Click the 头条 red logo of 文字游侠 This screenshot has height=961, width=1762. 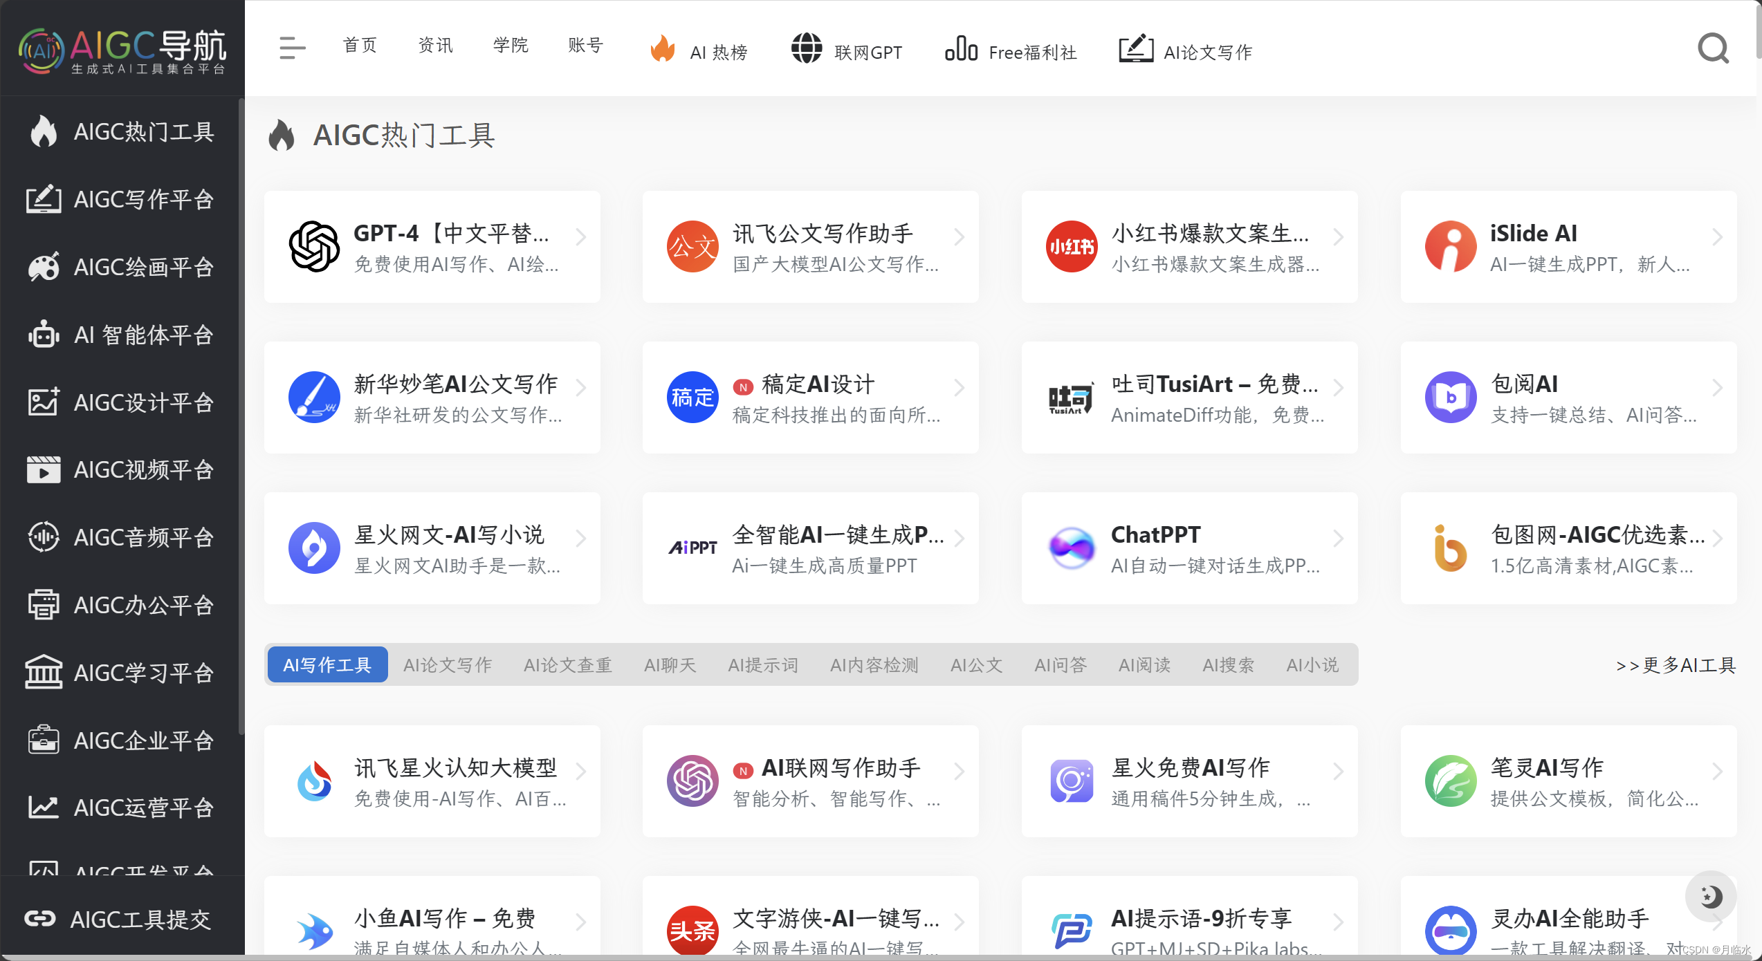(x=692, y=931)
